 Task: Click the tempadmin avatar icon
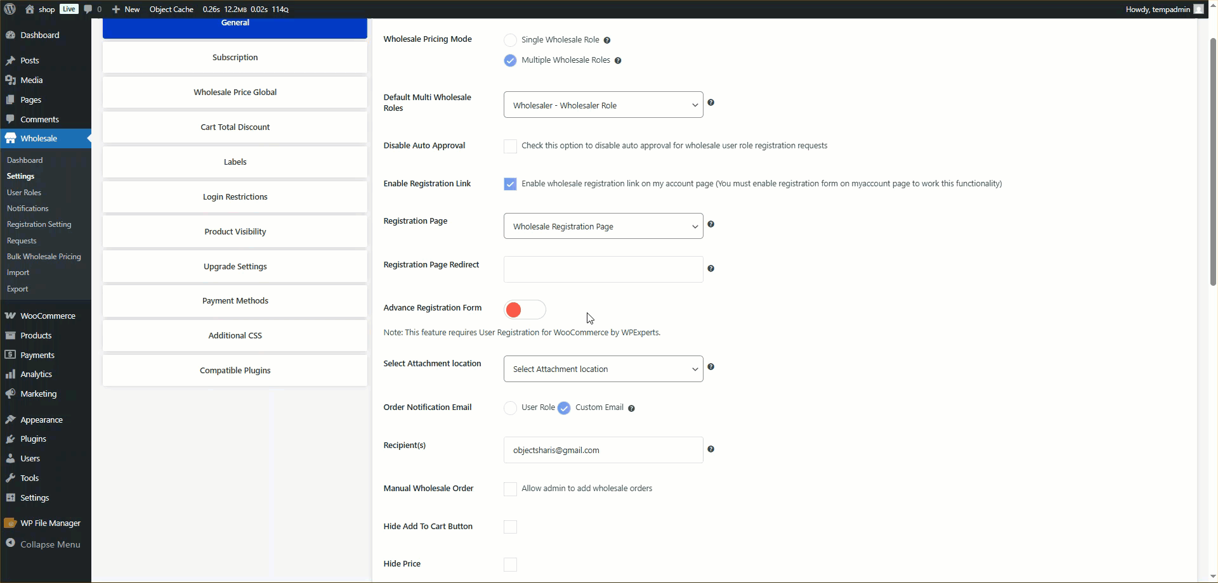tap(1198, 9)
